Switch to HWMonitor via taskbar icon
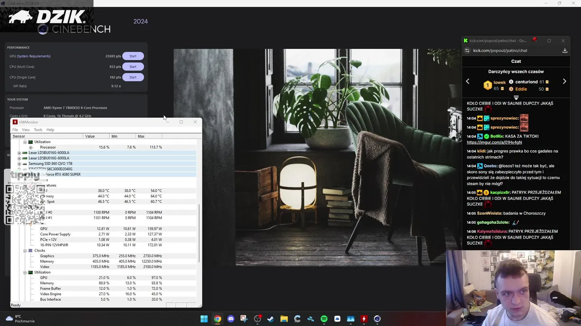581x326 pixels. pos(364,319)
